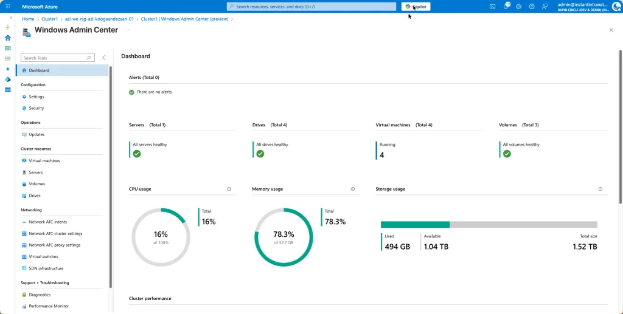This screenshot has height=314, width=623.
Task: Click the Search Tools input field
Action: 55,58
